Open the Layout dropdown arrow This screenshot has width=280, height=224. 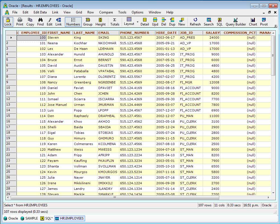click(x=137, y=22)
